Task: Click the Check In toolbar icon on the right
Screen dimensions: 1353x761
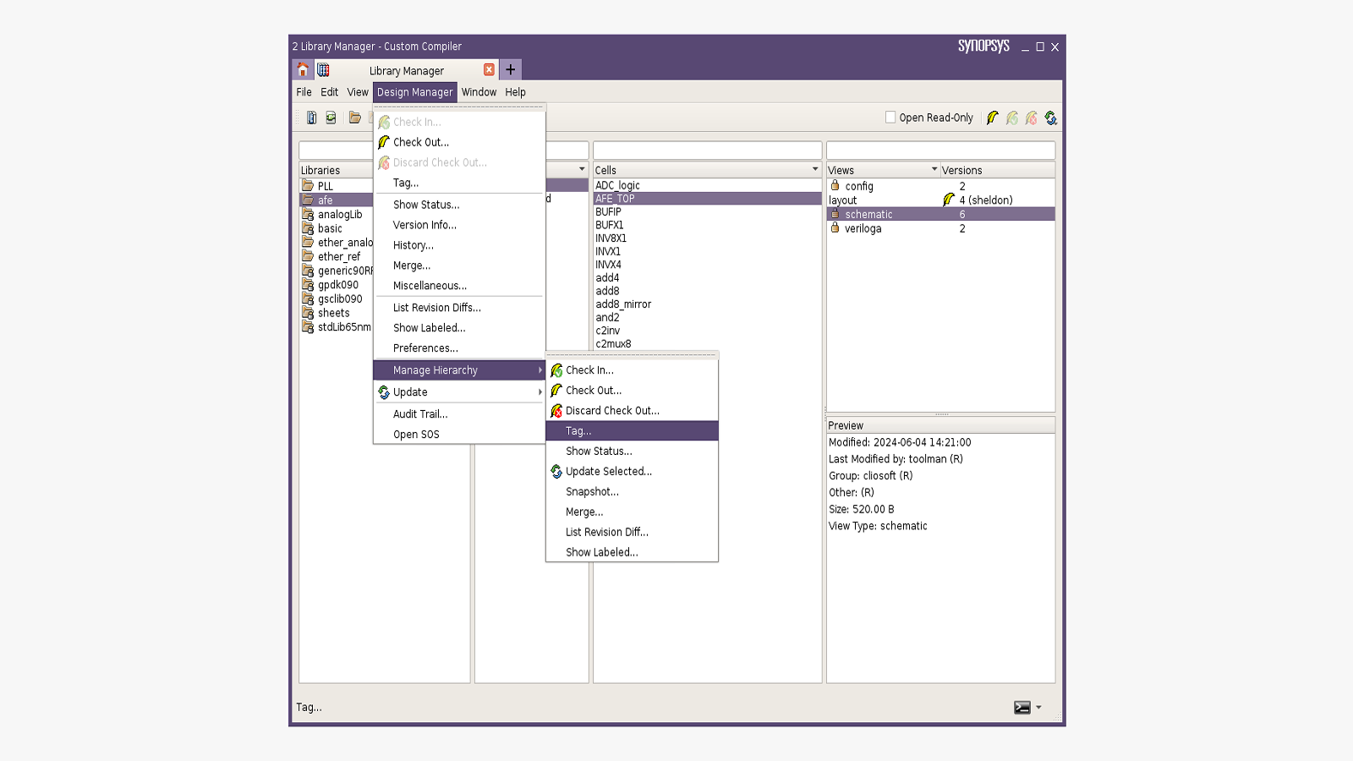Action: pos(1012,118)
